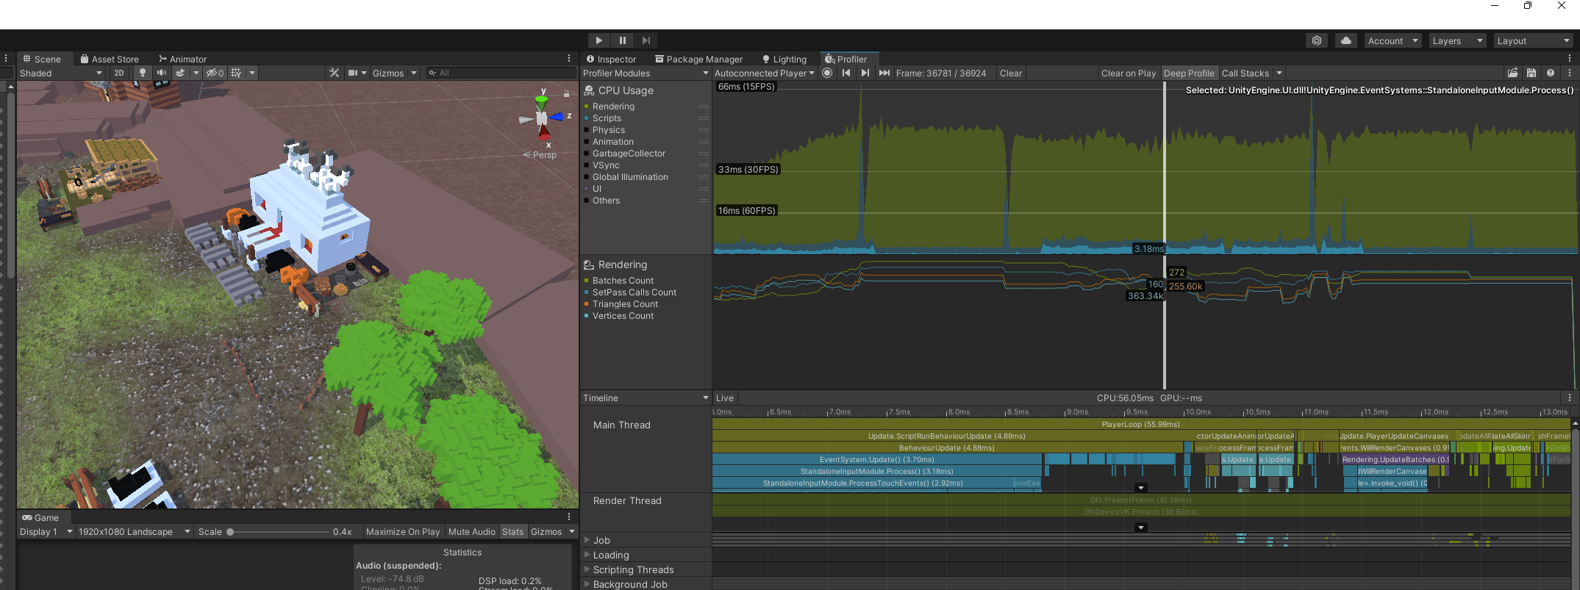Screen dimensions: 1580x590
Task: Click the Clear button in the Profiler
Action: click(1010, 73)
